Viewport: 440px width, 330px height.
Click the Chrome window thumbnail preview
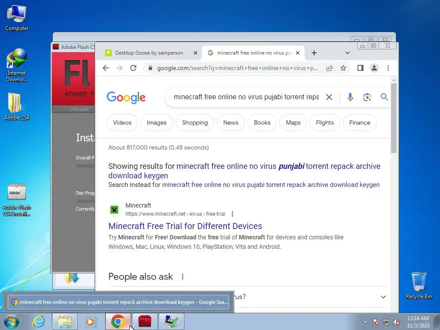(x=118, y=302)
